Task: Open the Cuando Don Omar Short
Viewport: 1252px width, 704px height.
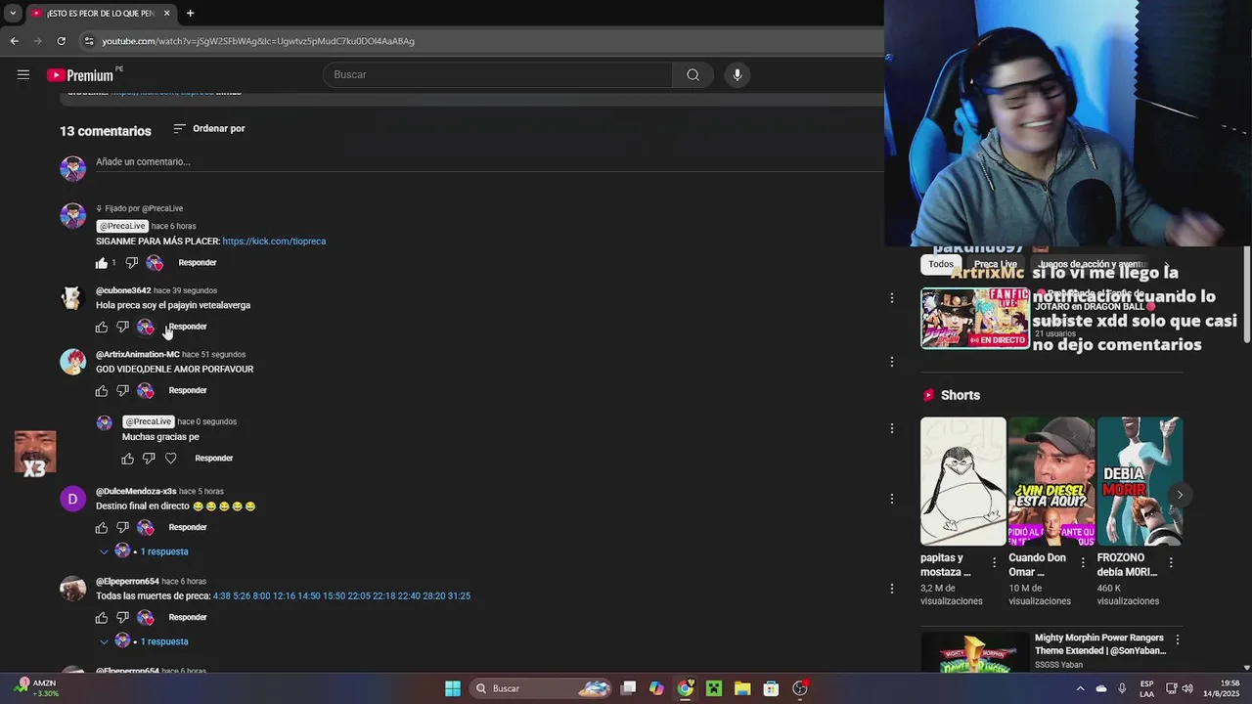Action: 1051,481
